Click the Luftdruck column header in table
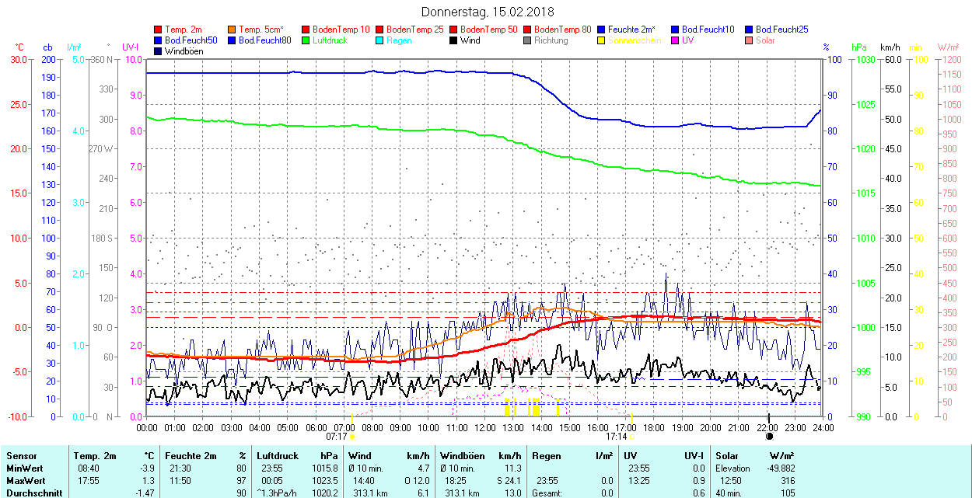Screen dimensions: 972x498 pos(274,456)
